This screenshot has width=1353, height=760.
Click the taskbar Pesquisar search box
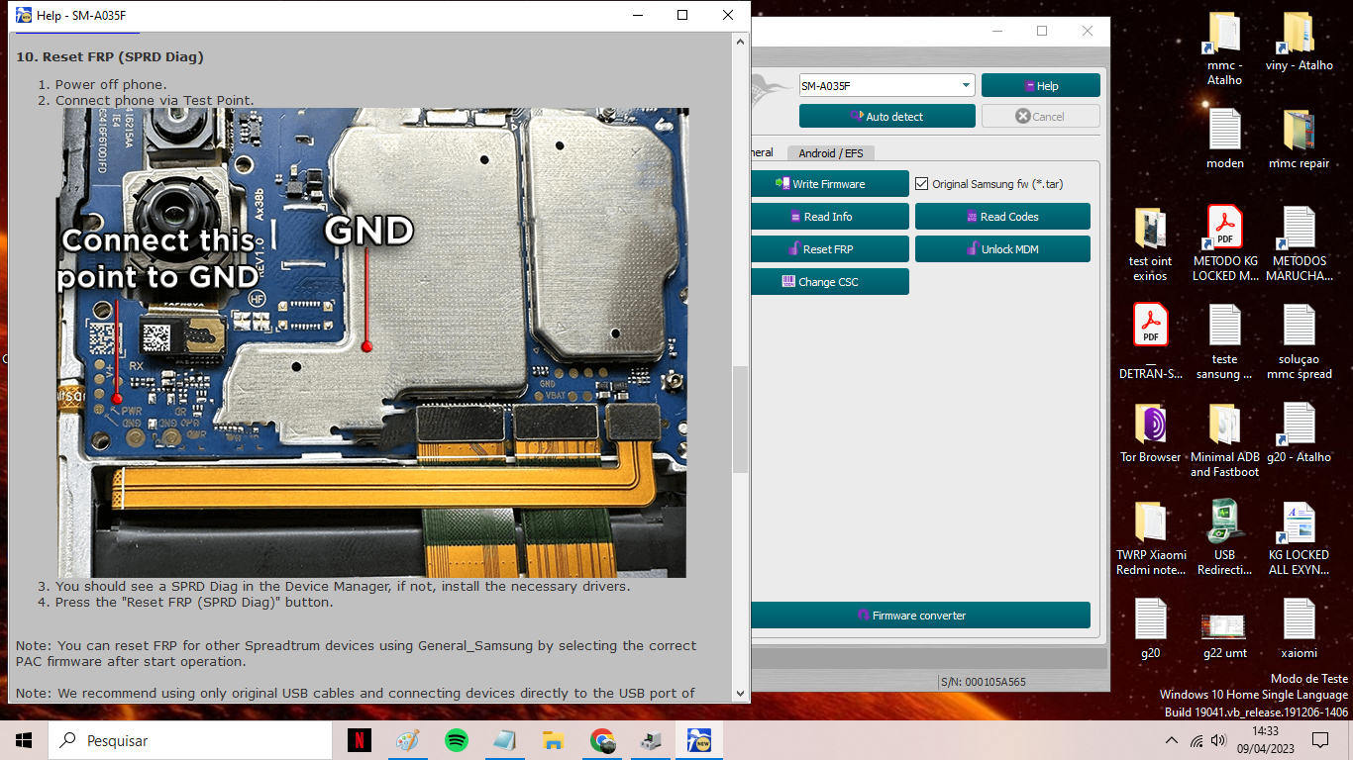pyautogui.click(x=190, y=740)
